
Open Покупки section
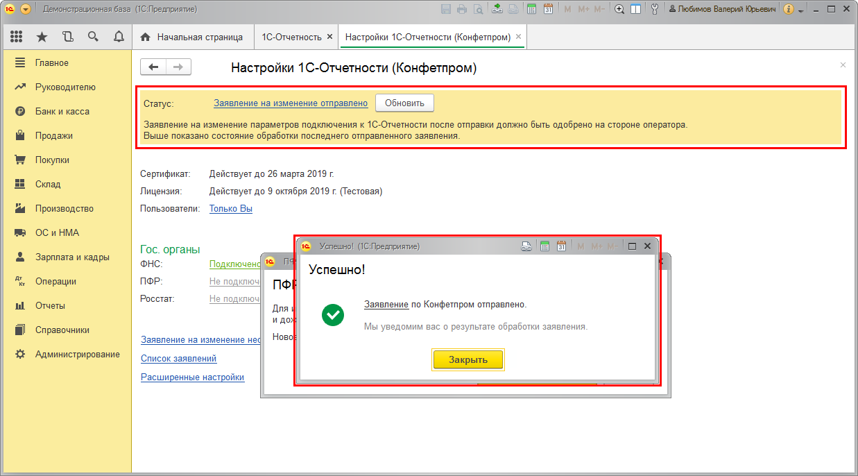(66, 160)
